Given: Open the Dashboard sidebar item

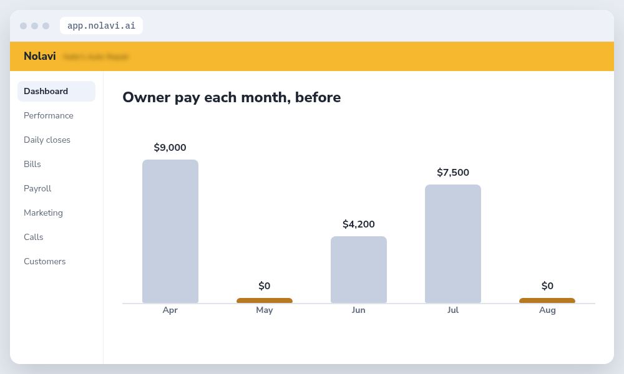Looking at the screenshot, I should (56, 92).
